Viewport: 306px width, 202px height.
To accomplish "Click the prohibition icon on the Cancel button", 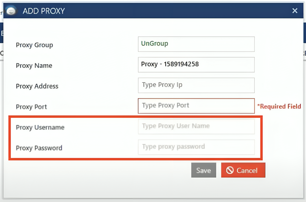I will click(230, 170).
